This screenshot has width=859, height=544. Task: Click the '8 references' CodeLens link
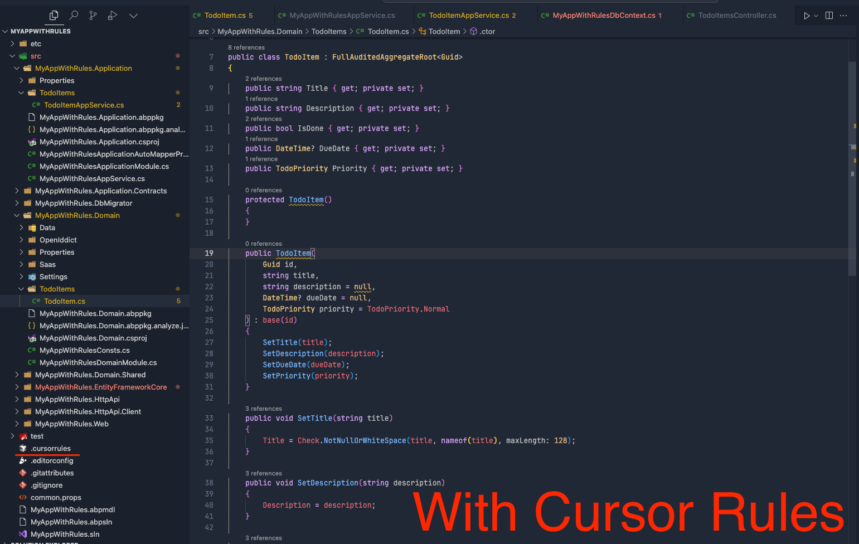click(246, 47)
